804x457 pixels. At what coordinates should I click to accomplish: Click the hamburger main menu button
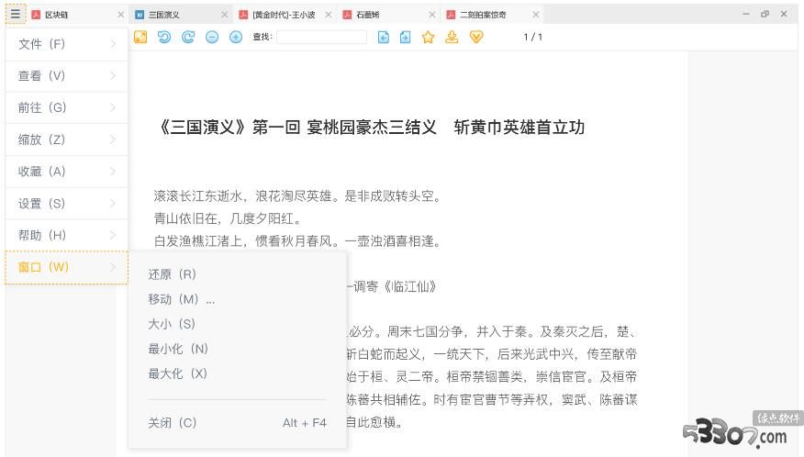16,14
